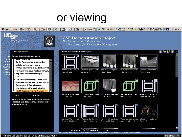Click the UCSF logo in header
Screen dimensions: 182x137
[x=11, y=36]
